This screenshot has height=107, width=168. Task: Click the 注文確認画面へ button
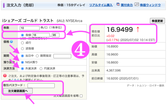click(18, 91)
